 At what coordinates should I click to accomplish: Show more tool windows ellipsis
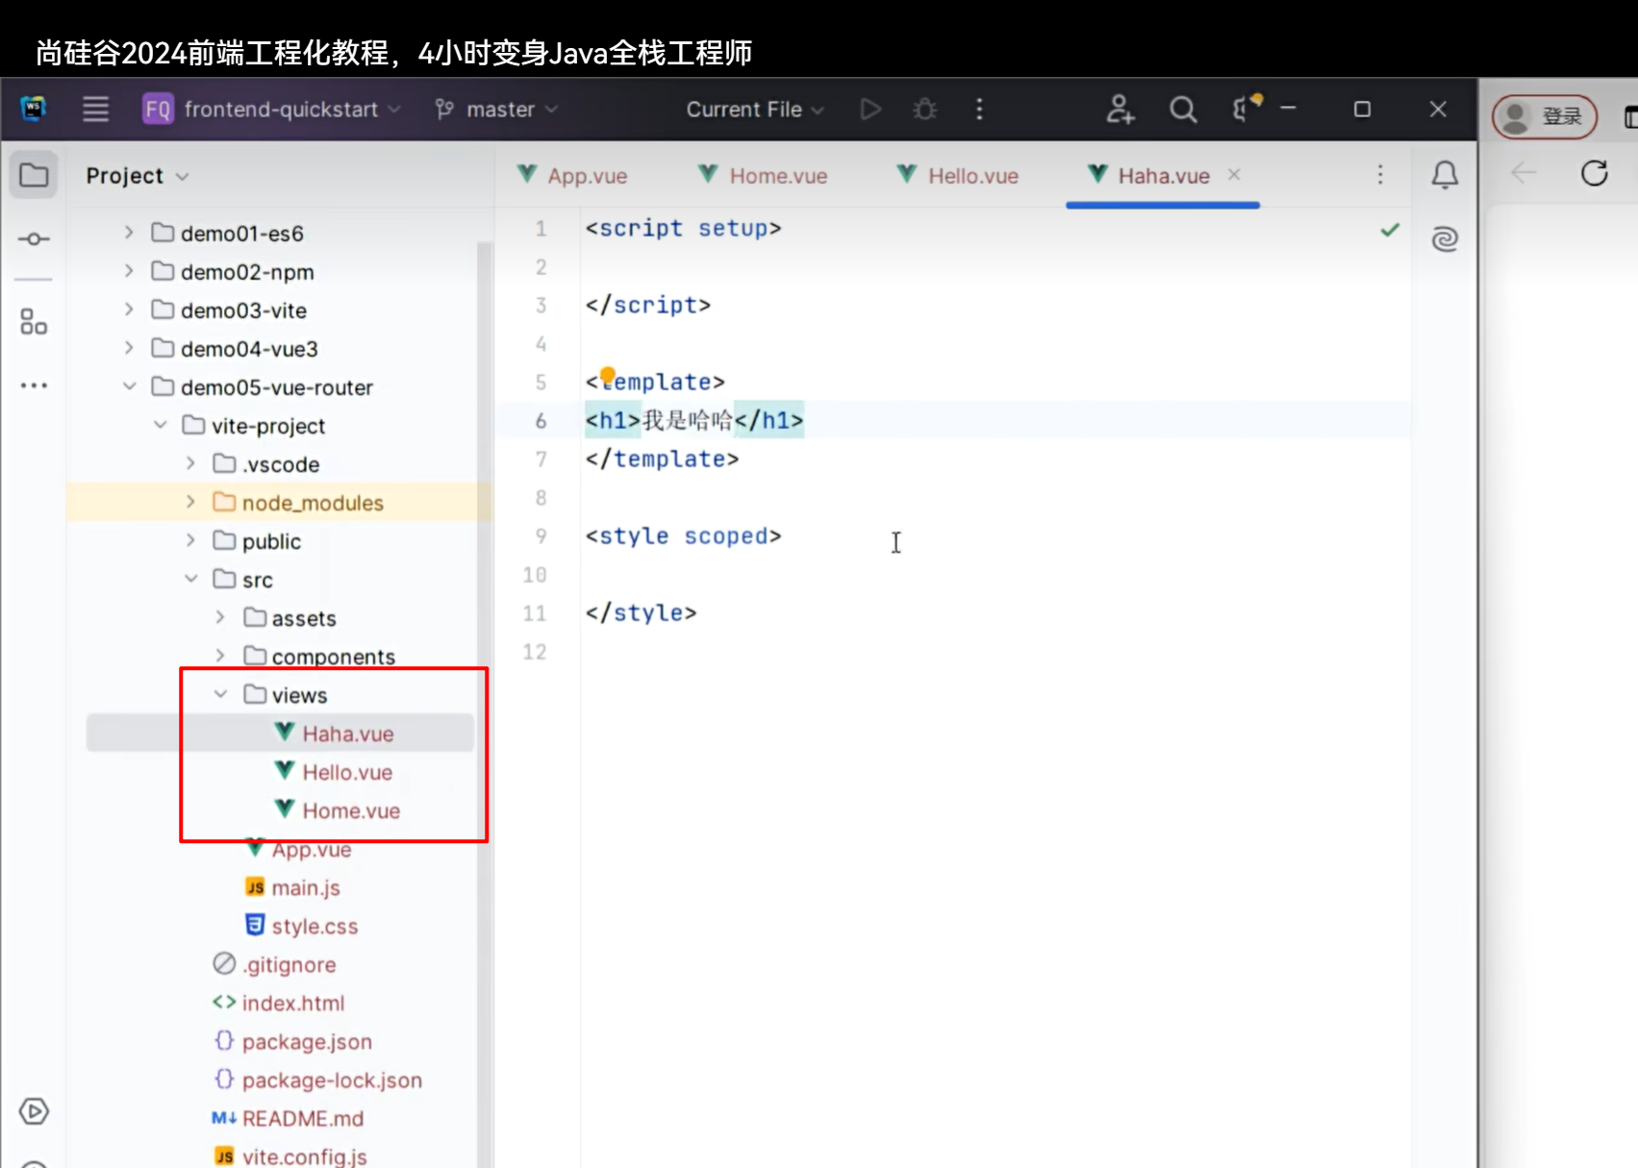coord(34,385)
